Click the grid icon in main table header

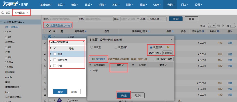pos(54,31)
